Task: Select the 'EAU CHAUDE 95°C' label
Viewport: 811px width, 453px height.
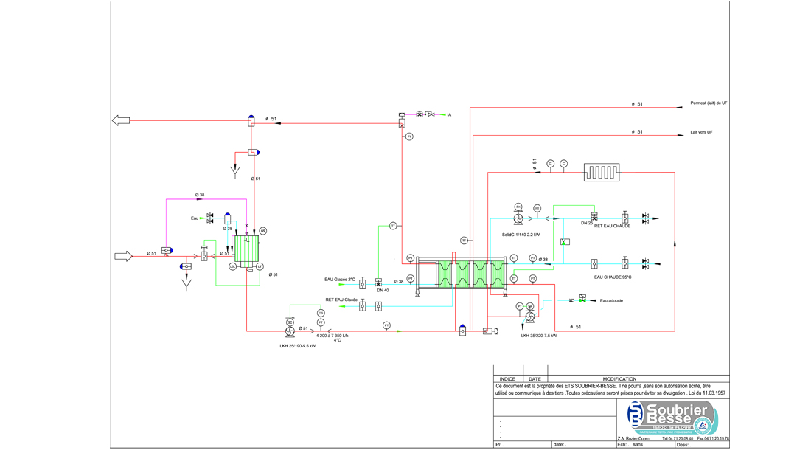Action: pyautogui.click(x=613, y=277)
